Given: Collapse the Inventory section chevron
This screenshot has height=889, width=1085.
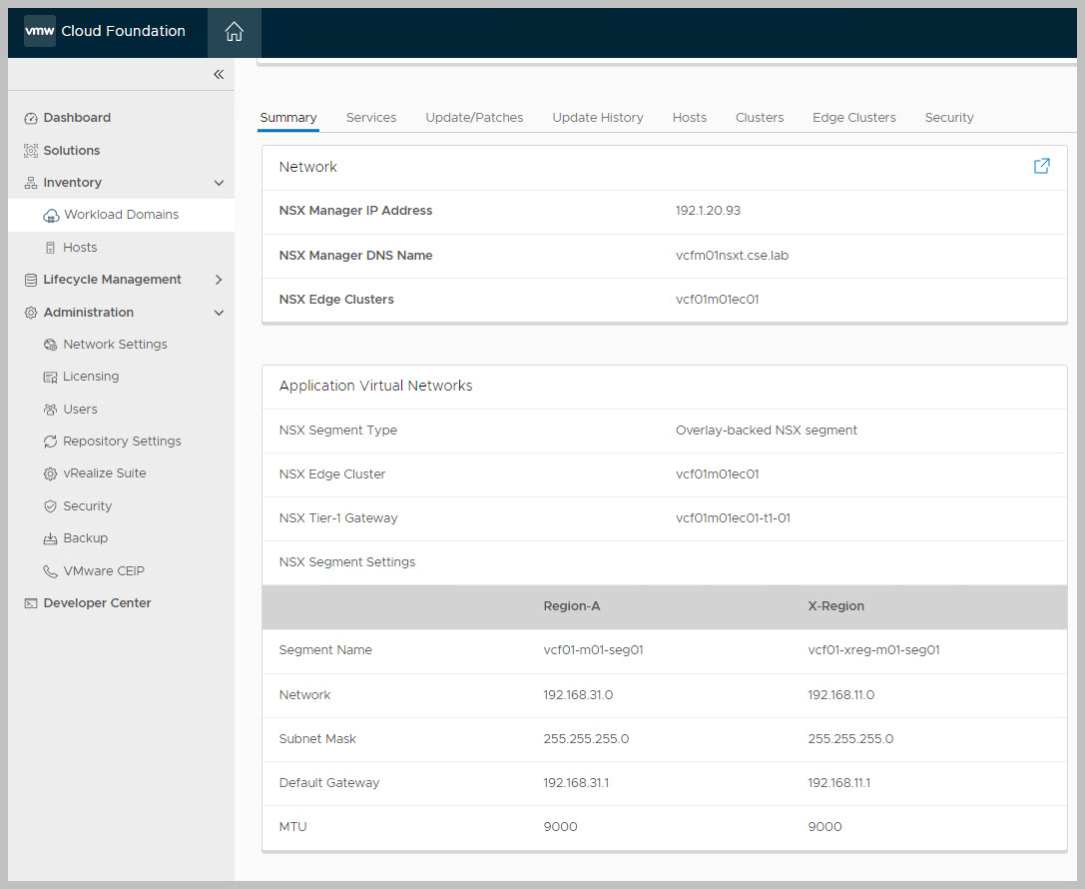Looking at the screenshot, I should pyautogui.click(x=219, y=183).
